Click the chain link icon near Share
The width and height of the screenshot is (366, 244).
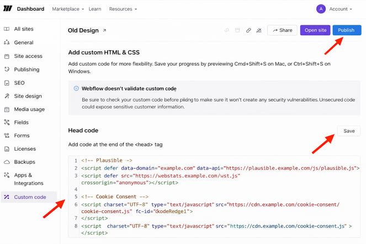coord(248,30)
